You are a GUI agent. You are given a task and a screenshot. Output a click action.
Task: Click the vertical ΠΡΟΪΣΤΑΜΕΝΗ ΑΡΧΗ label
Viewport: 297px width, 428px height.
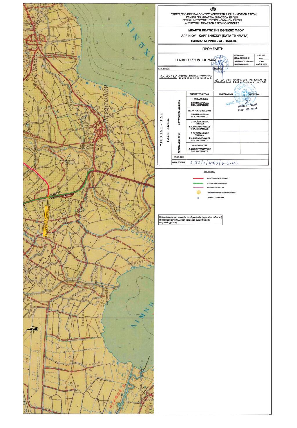(179, 143)
